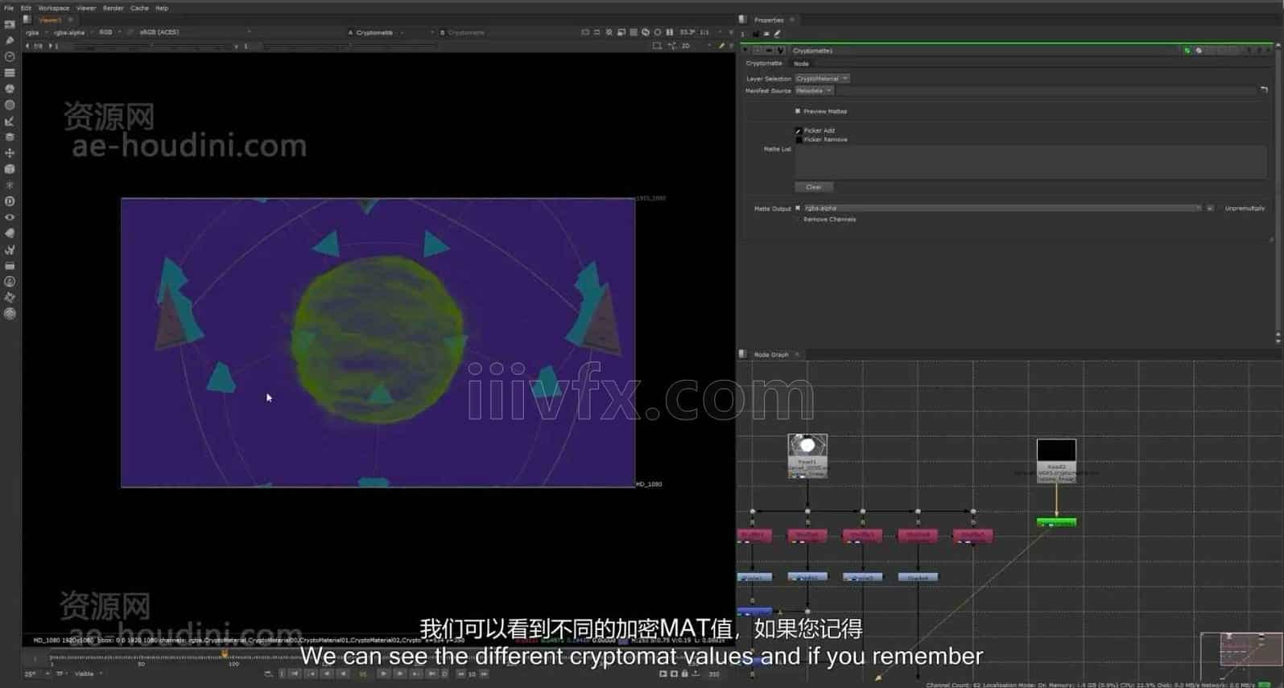Open the Render menu

[113, 8]
